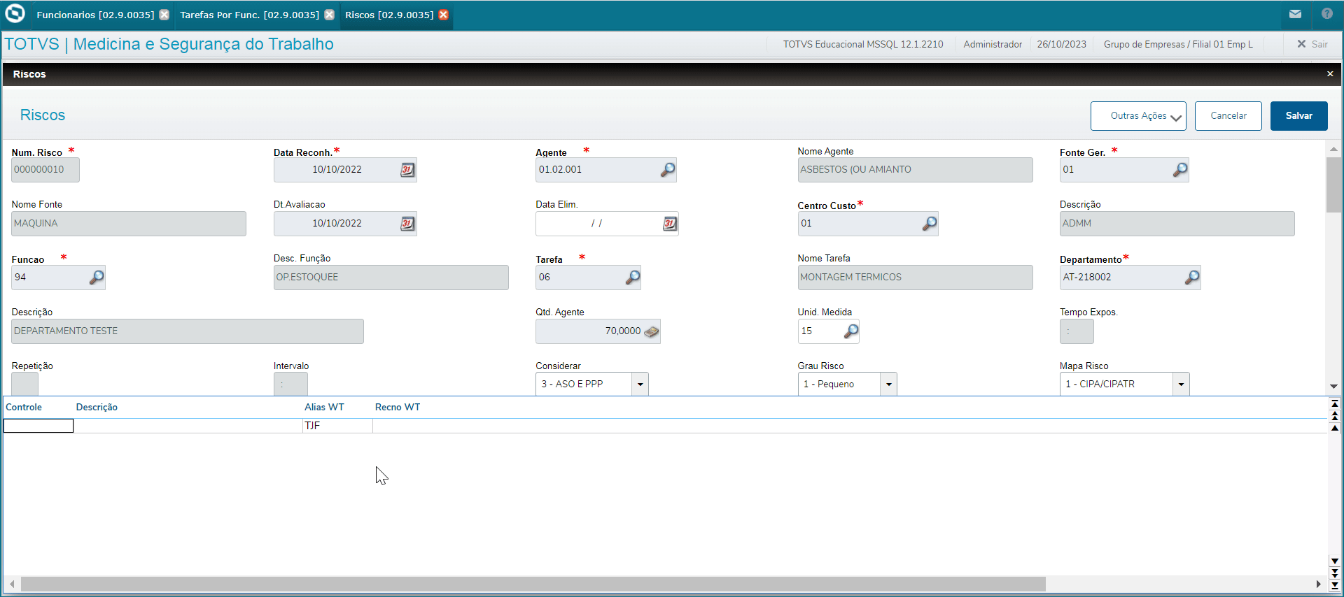Search Tarefa lookup magnifier

[633, 278]
